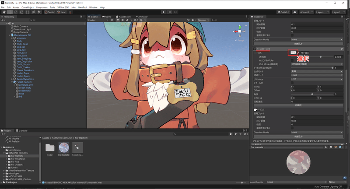Expand the AvatarDynamics hierarchy object
Image resolution: width=350 pixels, height=189 pixels.
[x=12, y=79]
